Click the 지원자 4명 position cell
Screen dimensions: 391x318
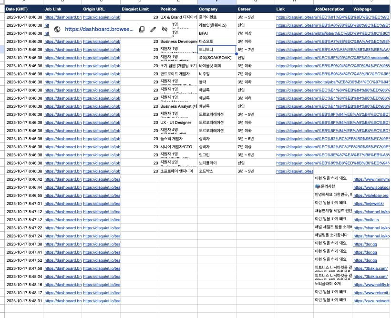[178, 131]
